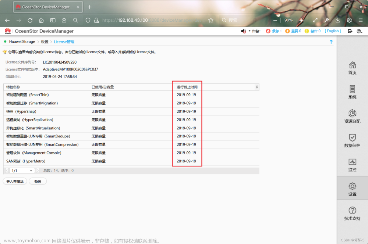Open the browser downloads icon
Image resolution: width=368 pixels, height=244 pixels.
[338, 20]
